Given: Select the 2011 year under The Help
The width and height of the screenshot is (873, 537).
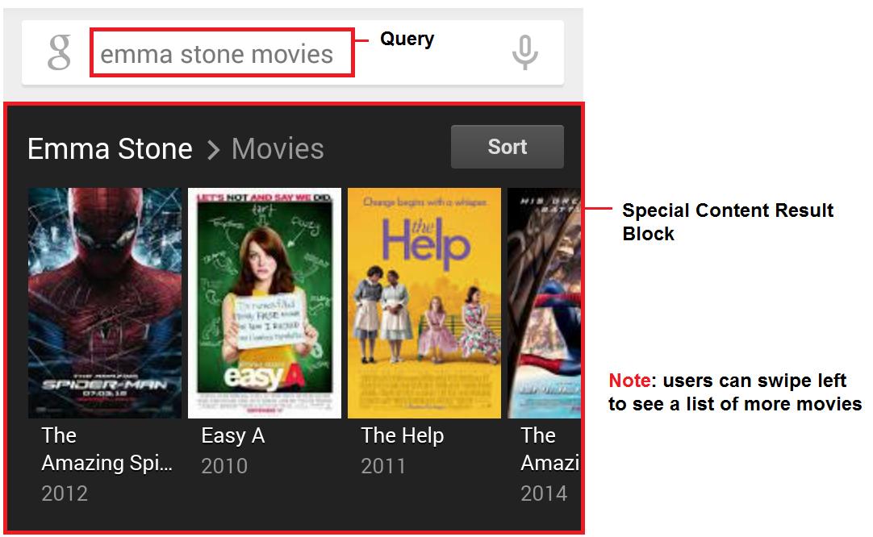Looking at the screenshot, I should click(383, 466).
